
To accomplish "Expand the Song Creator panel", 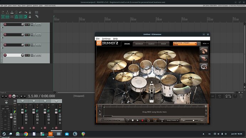I will (x=172, y=120).
